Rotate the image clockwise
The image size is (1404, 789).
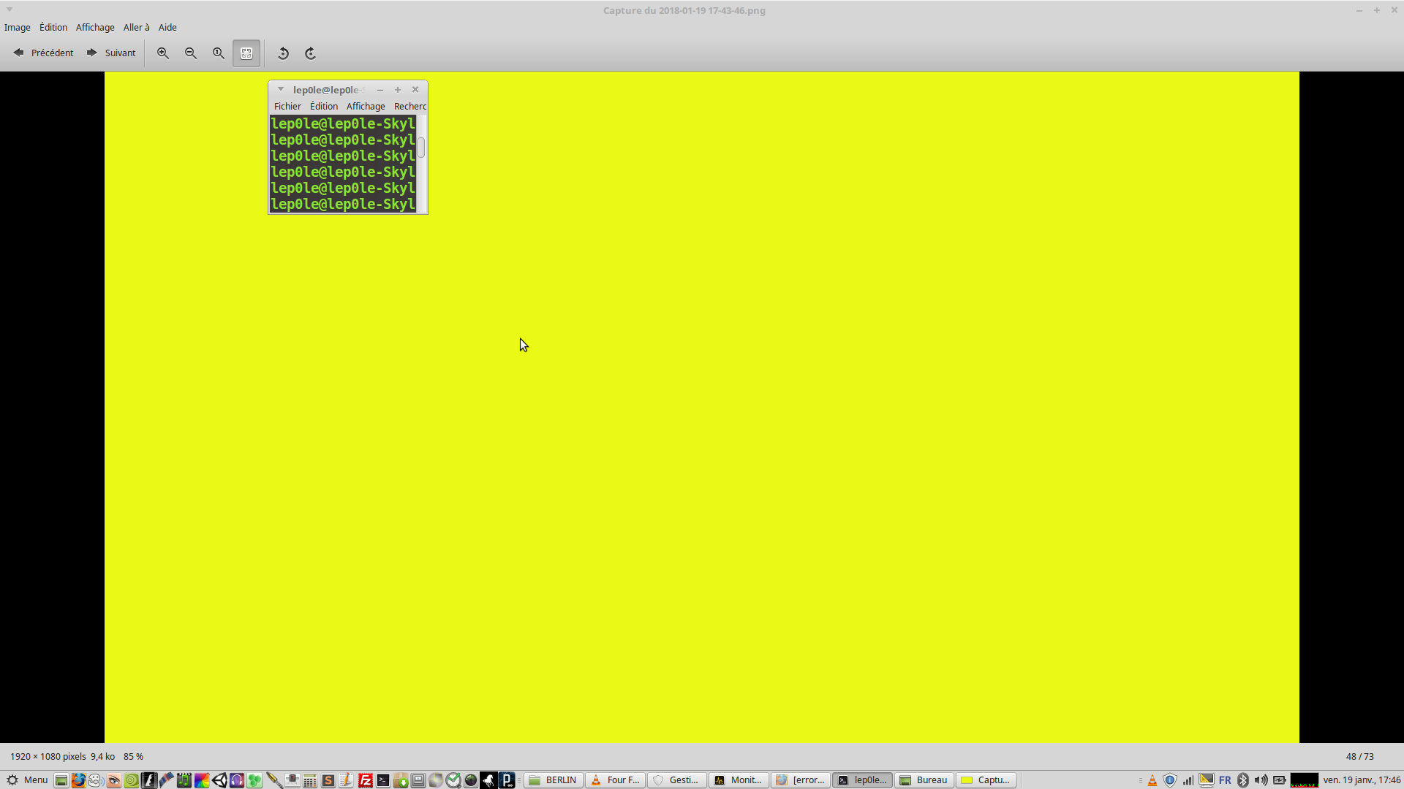point(310,53)
